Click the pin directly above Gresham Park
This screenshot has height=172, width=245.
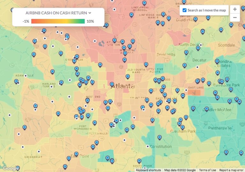coord(182,127)
